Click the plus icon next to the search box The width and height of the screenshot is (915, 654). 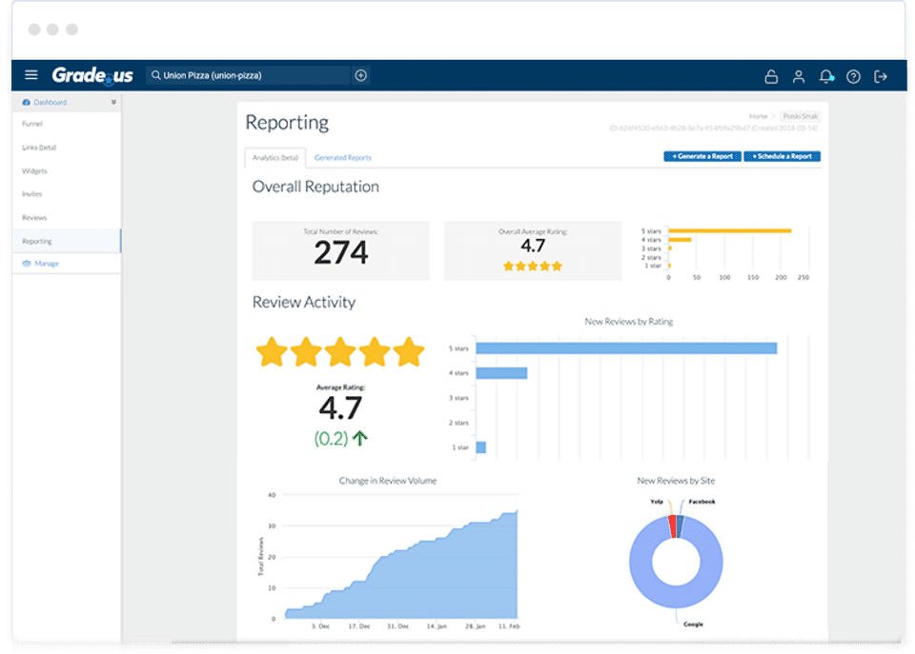361,75
